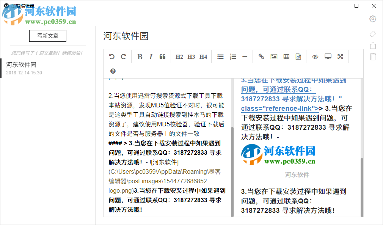The height and width of the screenshot is (225, 383).
Task: Export the article with share icon
Action: click(x=373, y=45)
